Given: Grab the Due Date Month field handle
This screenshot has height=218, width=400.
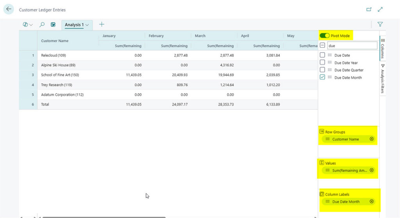Looking at the screenshot, I should click(x=330, y=77).
